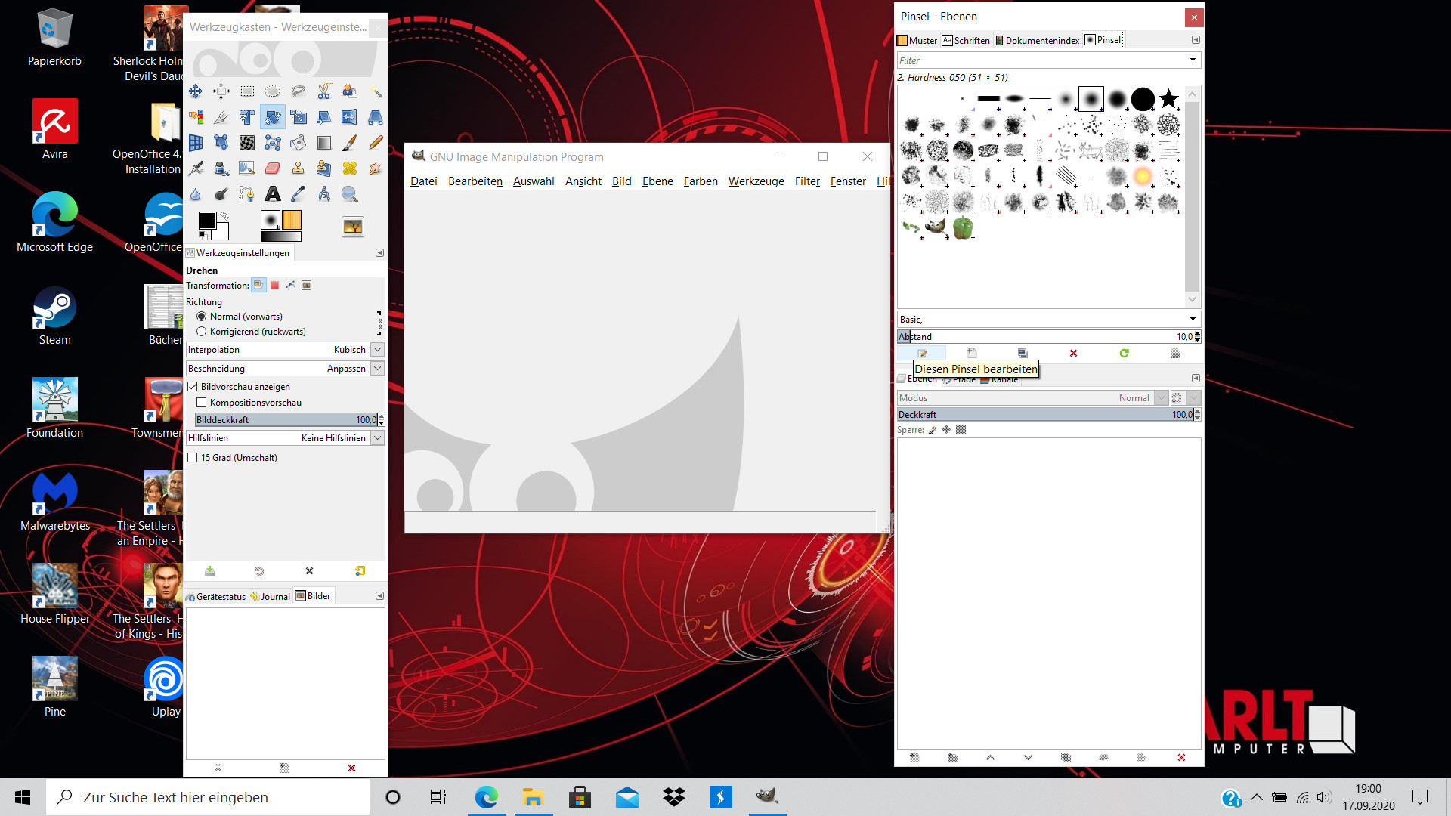This screenshot has height=816, width=1451.
Task: Click the Paintbrush tool
Action: click(x=350, y=143)
